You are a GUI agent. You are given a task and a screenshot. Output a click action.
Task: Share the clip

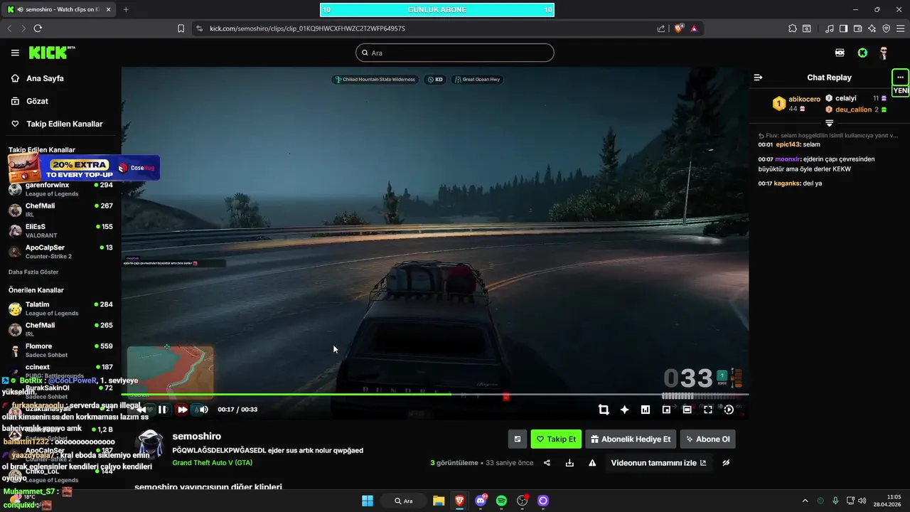click(x=547, y=463)
